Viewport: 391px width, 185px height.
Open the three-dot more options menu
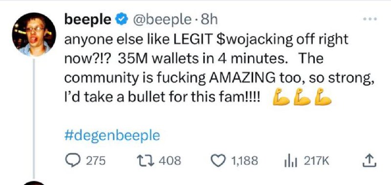[370, 19]
